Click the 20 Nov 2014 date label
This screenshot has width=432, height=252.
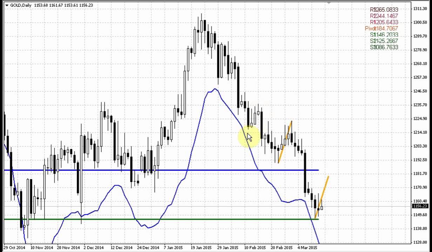(x=68, y=248)
